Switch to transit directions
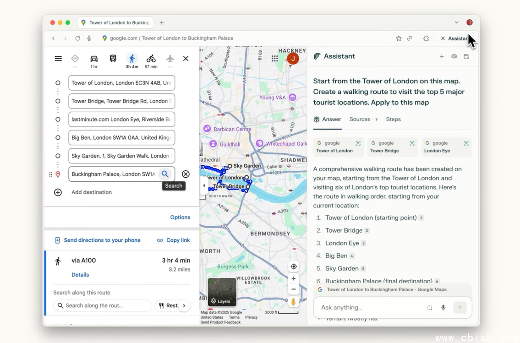The height and width of the screenshot is (343, 520). [x=113, y=59]
